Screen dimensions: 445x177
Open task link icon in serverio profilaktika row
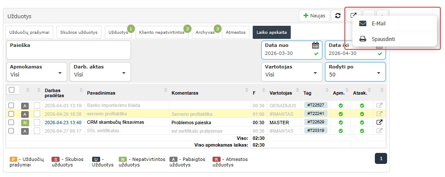[379, 114]
